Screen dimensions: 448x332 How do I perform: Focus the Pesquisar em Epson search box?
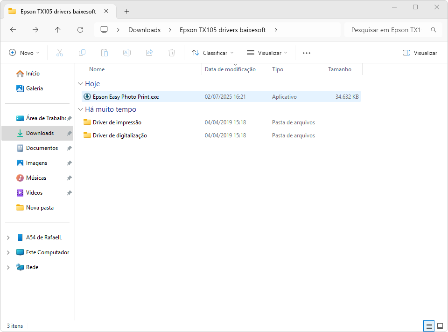(386, 30)
